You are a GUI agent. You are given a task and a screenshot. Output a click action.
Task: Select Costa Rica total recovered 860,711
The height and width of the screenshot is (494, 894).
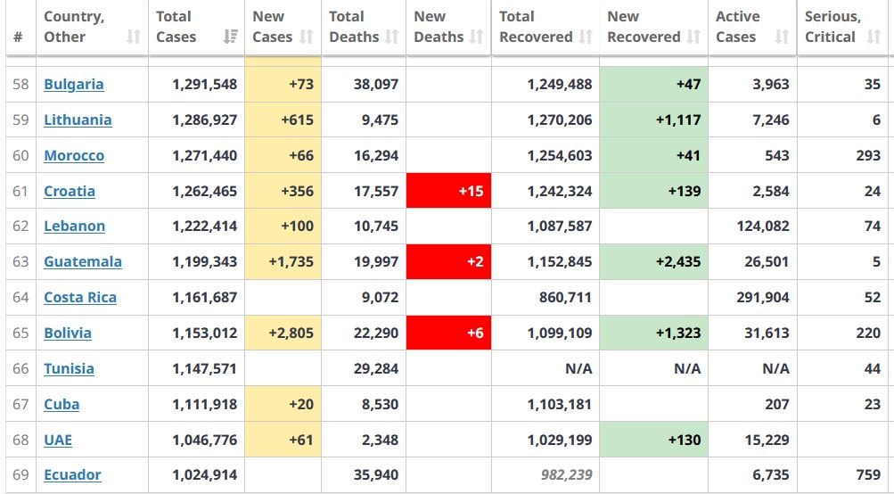coord(566,297)
